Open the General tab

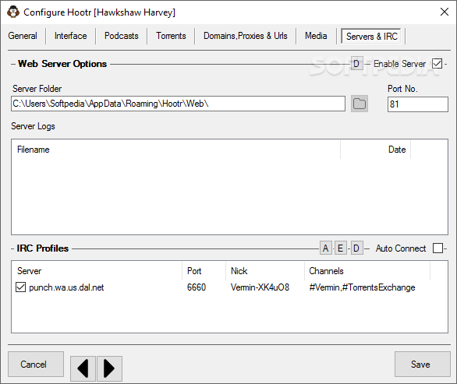[x=23, y=36]
